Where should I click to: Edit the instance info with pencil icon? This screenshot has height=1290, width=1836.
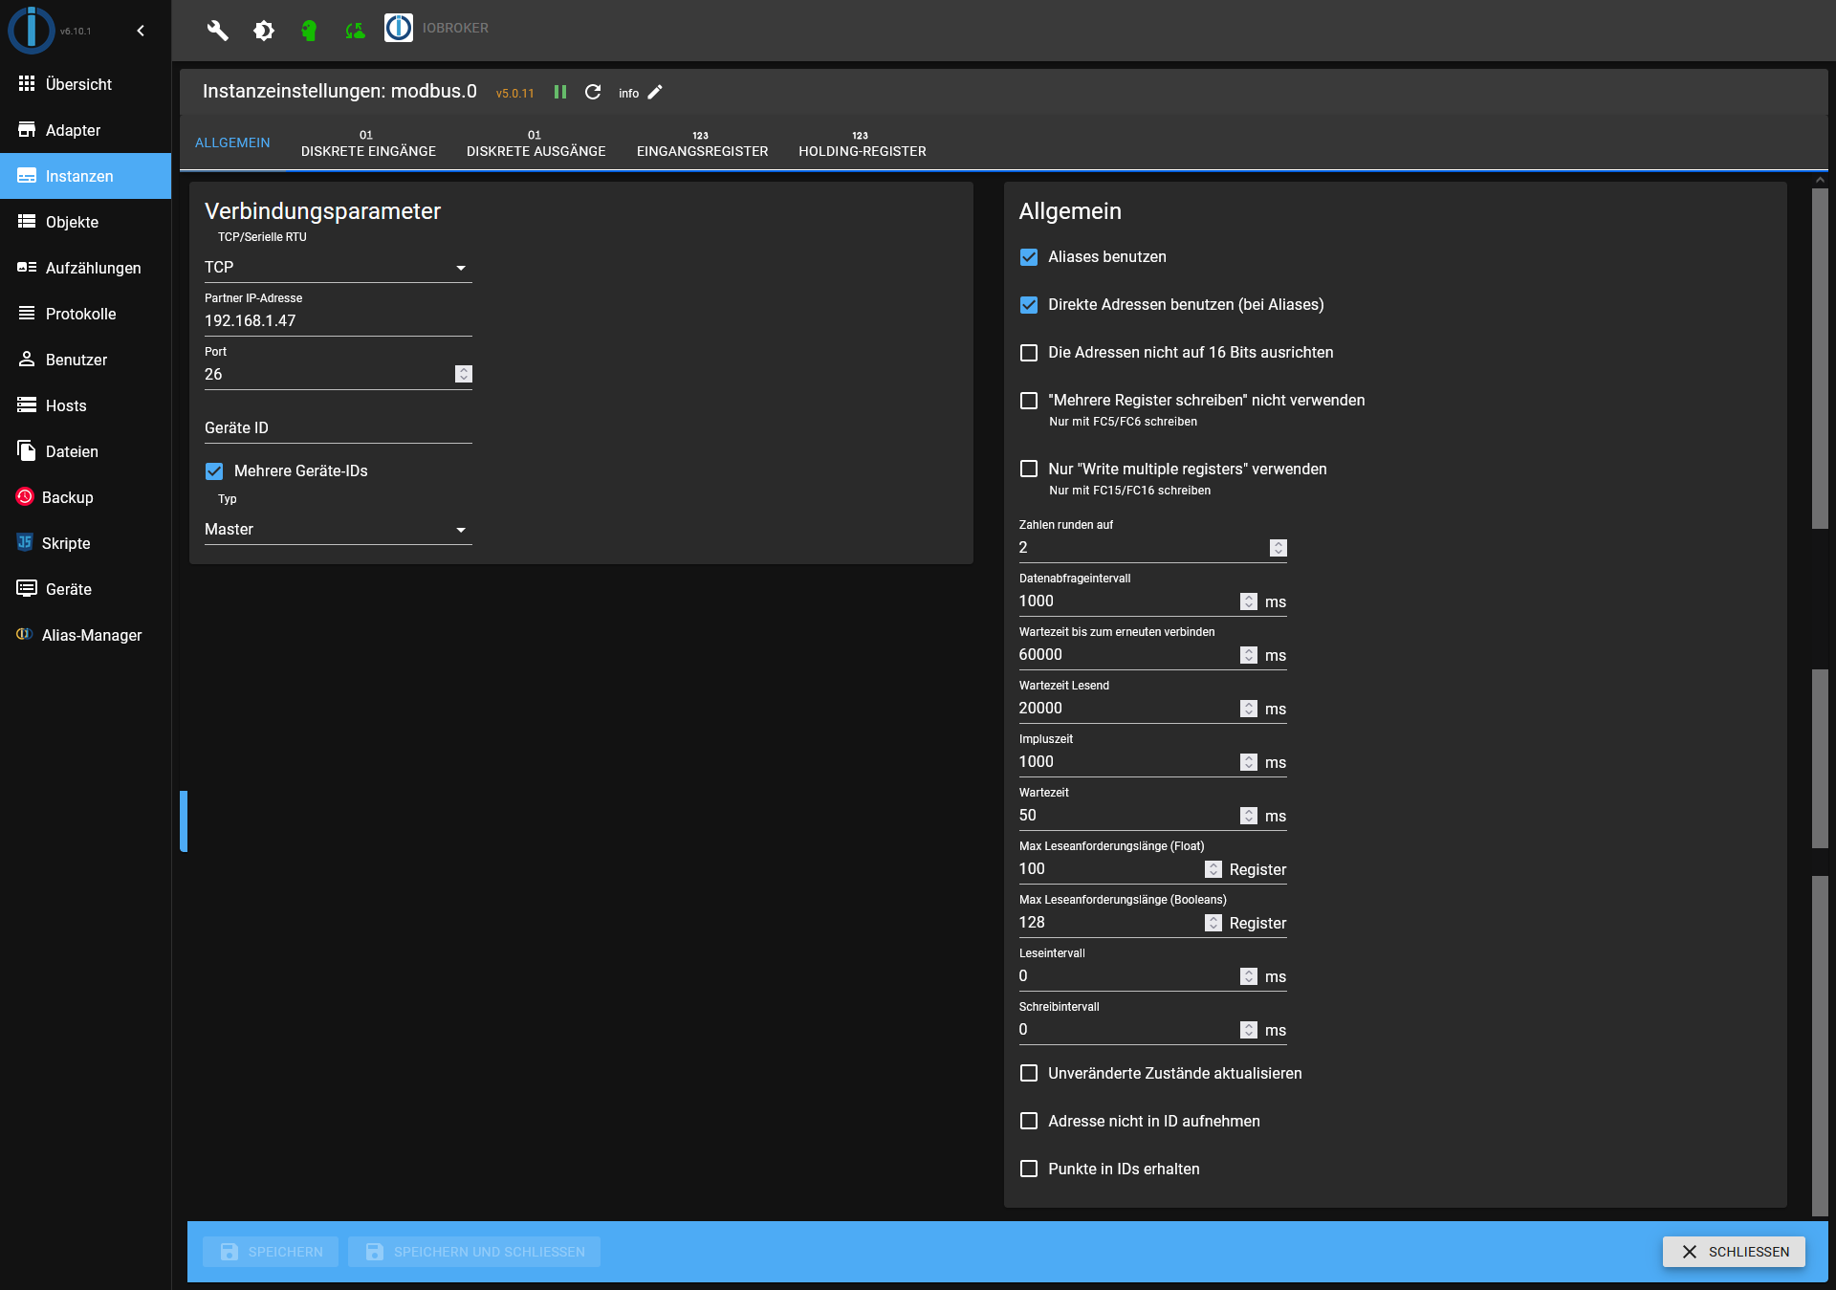655,92
